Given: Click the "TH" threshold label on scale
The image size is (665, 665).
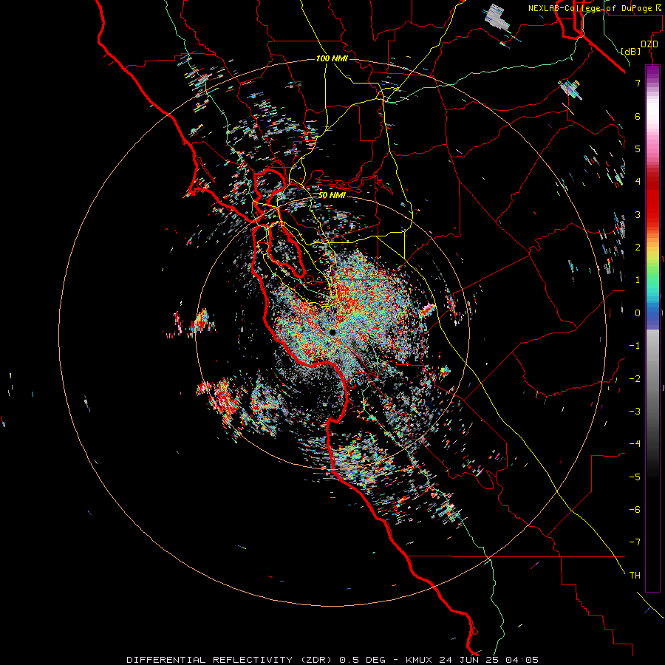Looking at the screenshot, I should click(x=635, y=576).
